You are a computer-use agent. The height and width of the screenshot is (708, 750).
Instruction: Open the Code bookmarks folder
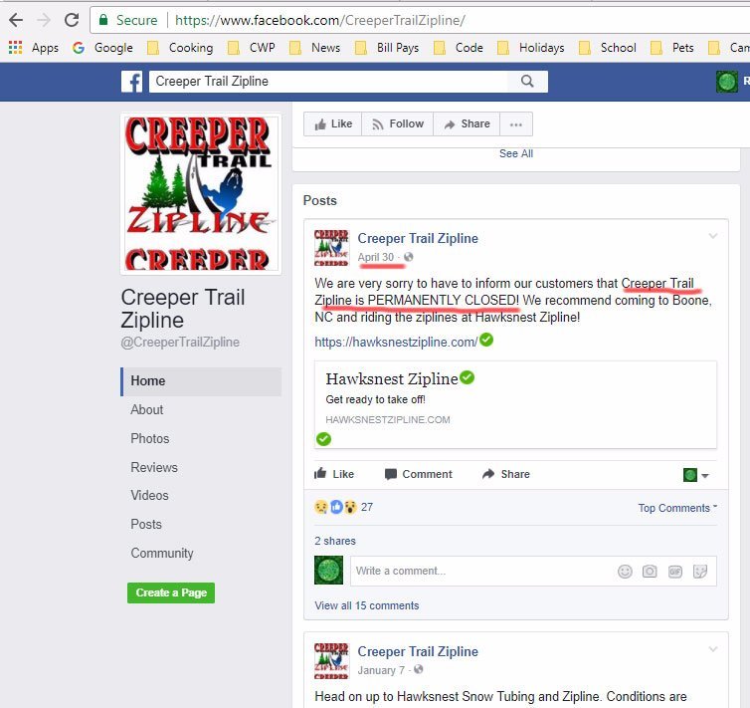[x=459, y=48]
